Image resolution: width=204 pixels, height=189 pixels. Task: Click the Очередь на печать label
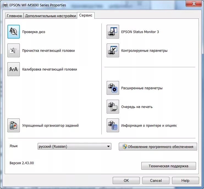[x=137, y=107]
